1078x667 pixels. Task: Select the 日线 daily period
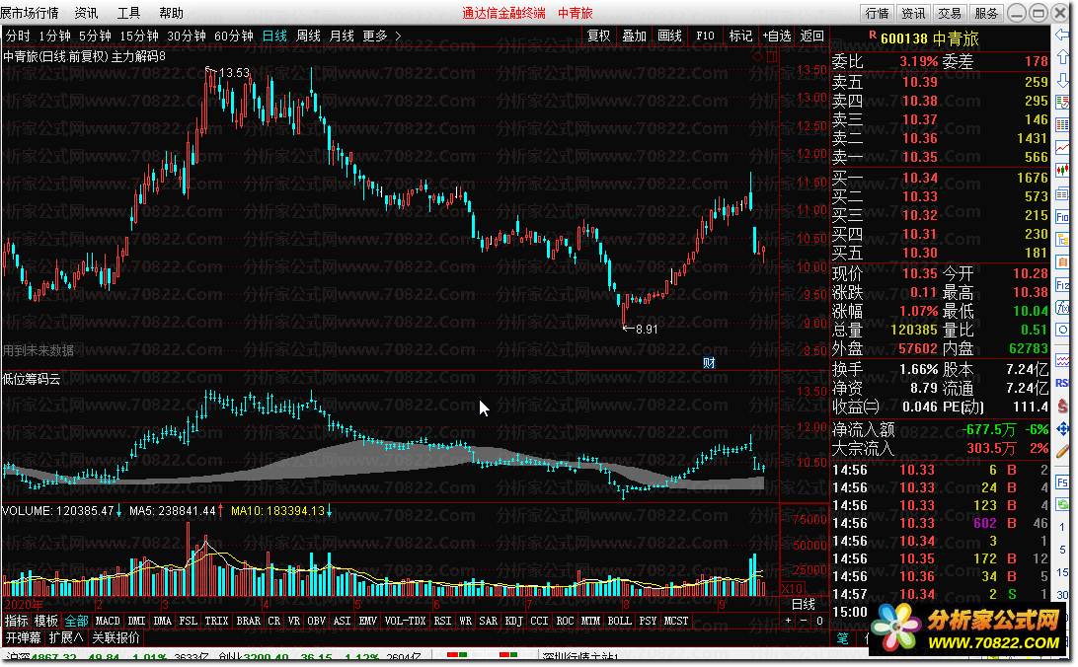(x=274, y=36)
